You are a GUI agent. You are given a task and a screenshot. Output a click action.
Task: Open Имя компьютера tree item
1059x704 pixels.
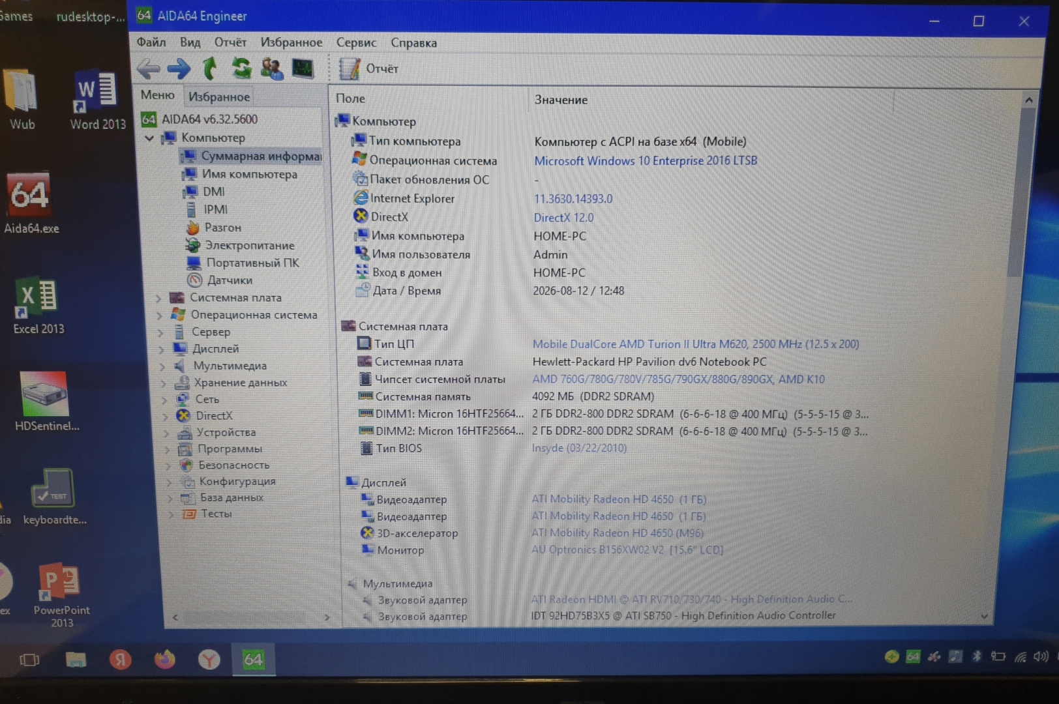241,174
